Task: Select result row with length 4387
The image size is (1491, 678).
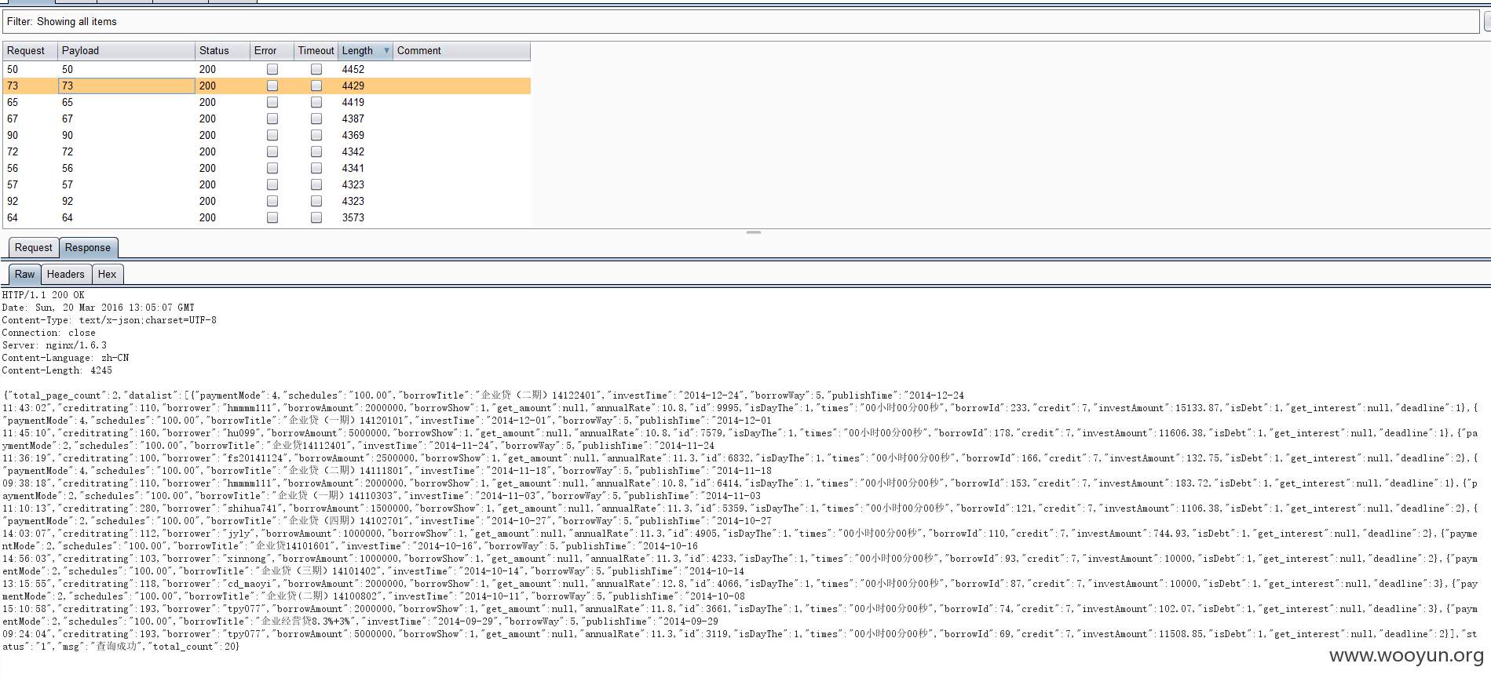Action: click(x=267, y=118)
